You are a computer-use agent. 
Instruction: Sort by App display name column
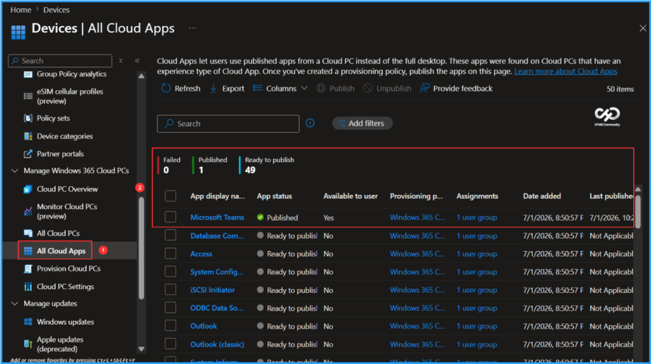coord(217,196)
